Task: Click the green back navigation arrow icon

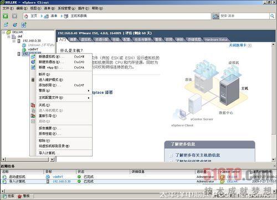Action: click(x=6, y=16)
